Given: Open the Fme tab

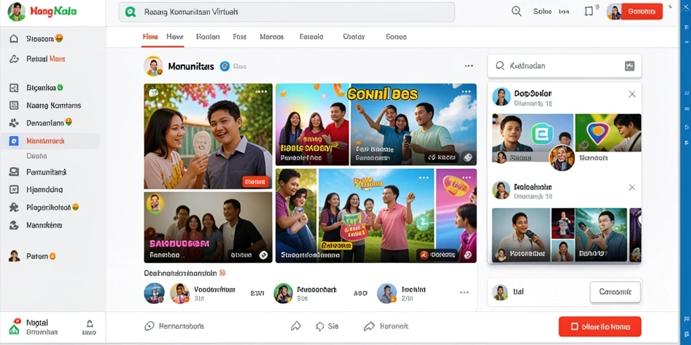Looking at the screenshot, I should pyautogui.click(x=240, y=37).
